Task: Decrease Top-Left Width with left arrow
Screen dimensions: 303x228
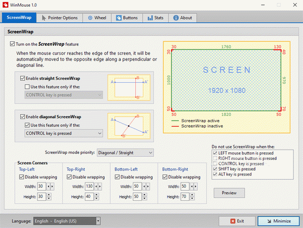Action: point(48,187)
